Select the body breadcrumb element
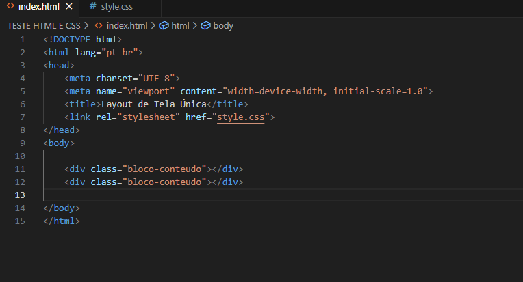Screen dimensions: 523x282 tap(223, 26)
